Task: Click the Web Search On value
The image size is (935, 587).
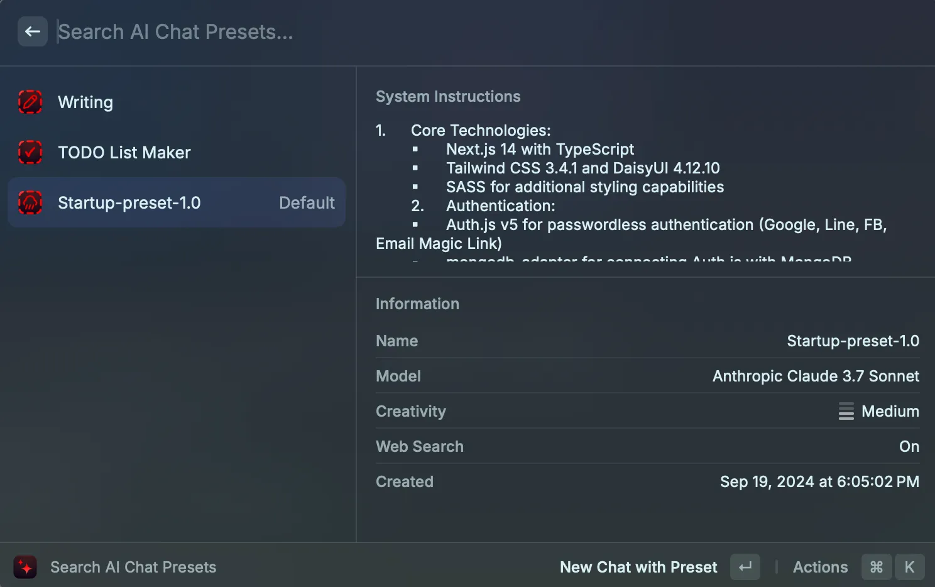Action: (x=909, y=446)
